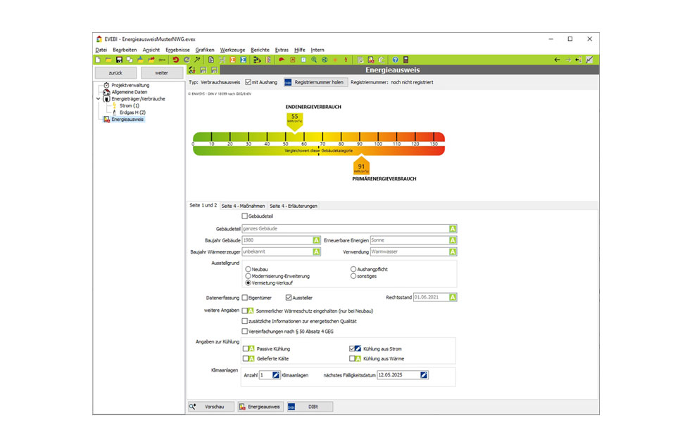Switch to the Seite 4 - Maßnahmen tab
The height and width of the screenshot is (444, 692).
pyautogui.click(x=244, y=206)
